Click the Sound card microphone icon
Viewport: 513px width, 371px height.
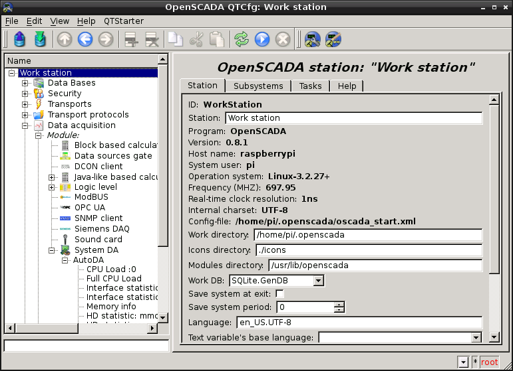pyautogui.click(x=65, y=239)
